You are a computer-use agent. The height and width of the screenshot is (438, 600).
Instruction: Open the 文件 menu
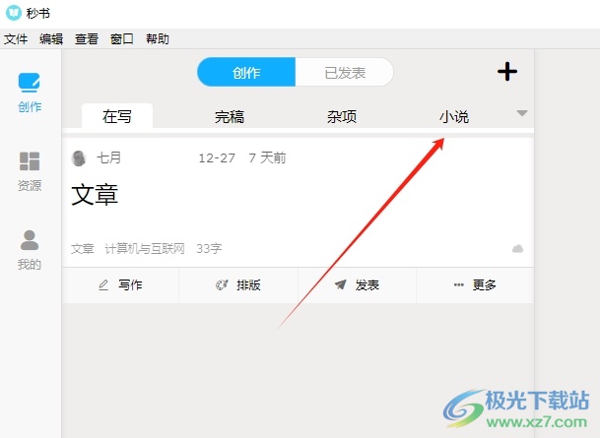click(x=16, y=39)
